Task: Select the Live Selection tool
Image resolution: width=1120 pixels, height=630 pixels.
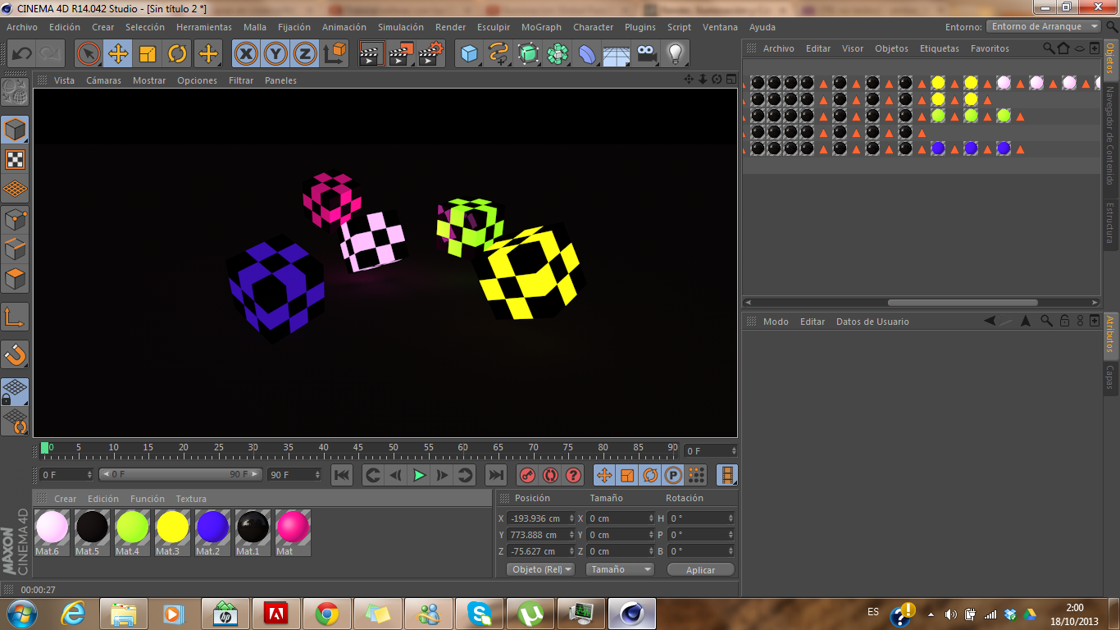Action: tap(89, 54)
